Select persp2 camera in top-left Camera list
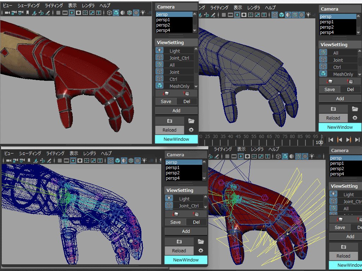 pos(174,25)
